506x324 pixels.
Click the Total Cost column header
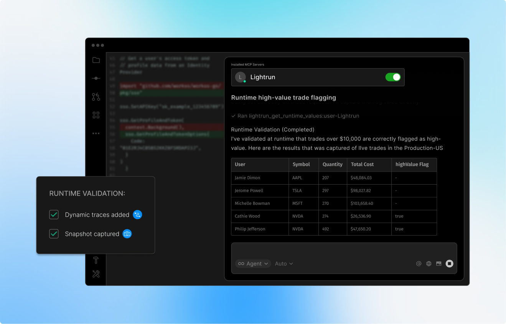coord(362,164)
